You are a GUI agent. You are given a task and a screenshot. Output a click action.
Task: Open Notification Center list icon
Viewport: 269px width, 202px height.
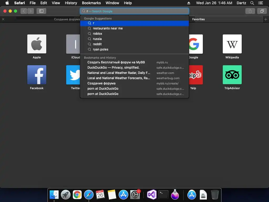click(260, 3)
